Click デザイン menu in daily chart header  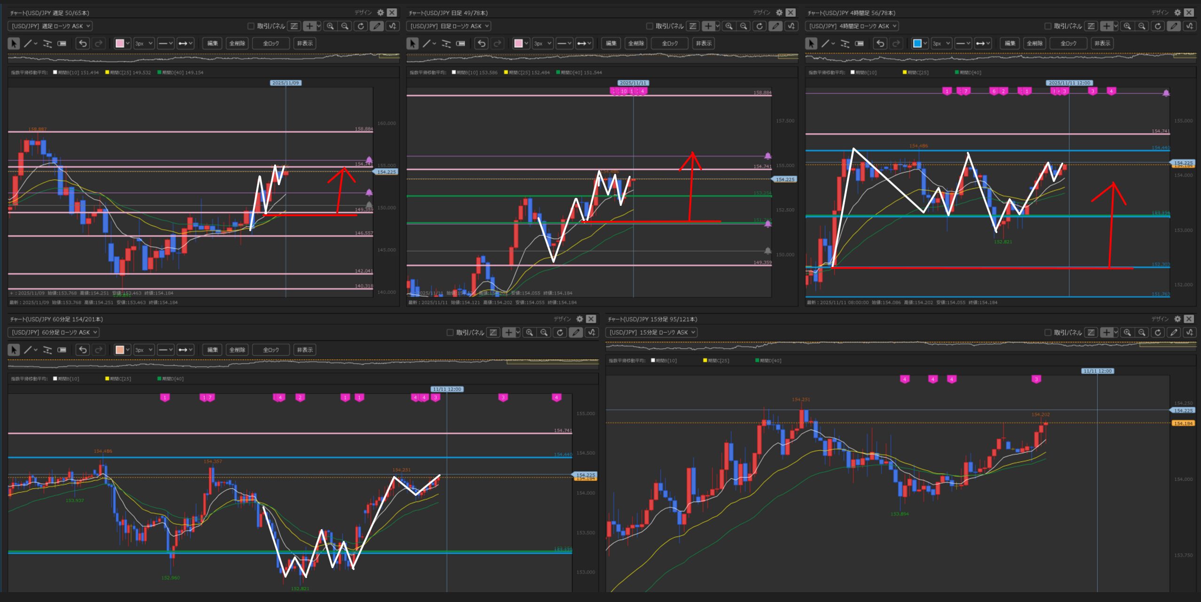[x=761, y=13]
